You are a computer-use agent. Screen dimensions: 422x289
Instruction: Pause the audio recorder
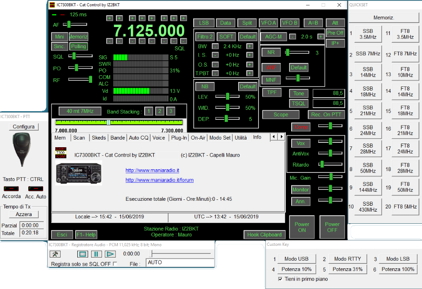[96, 254]
